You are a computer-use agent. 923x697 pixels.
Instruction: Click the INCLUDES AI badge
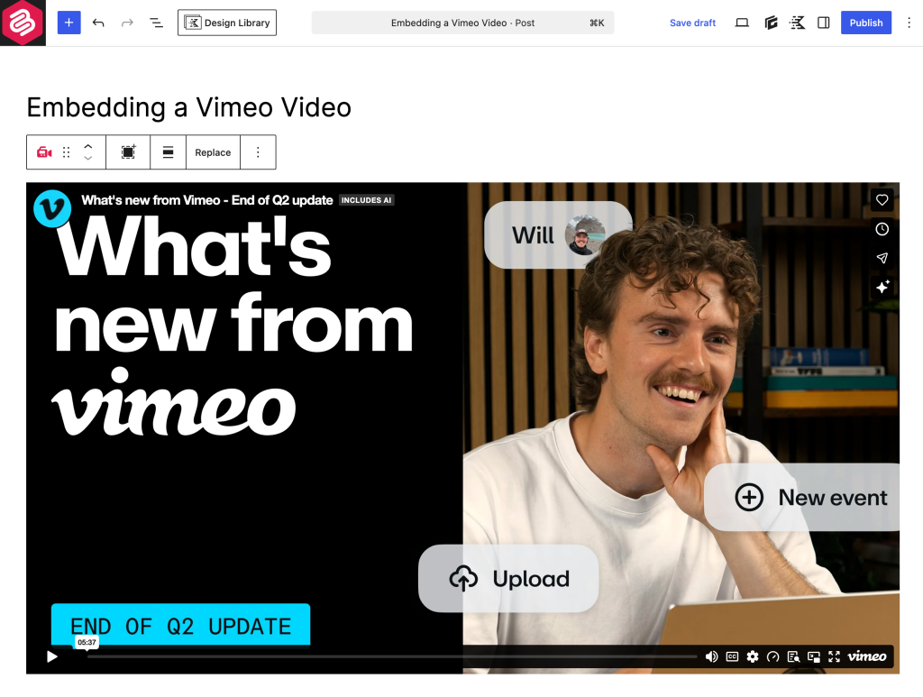(366, 200)
